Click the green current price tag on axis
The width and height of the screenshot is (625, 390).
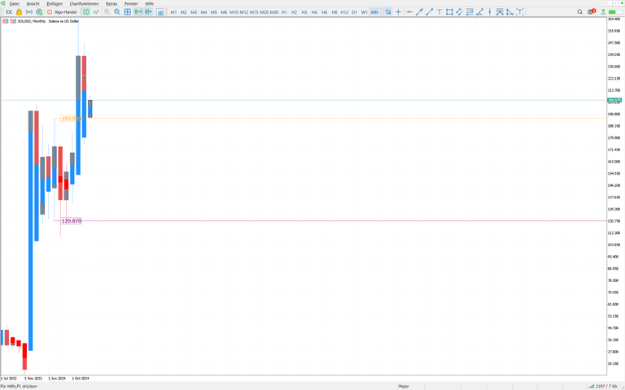(614, 100)
